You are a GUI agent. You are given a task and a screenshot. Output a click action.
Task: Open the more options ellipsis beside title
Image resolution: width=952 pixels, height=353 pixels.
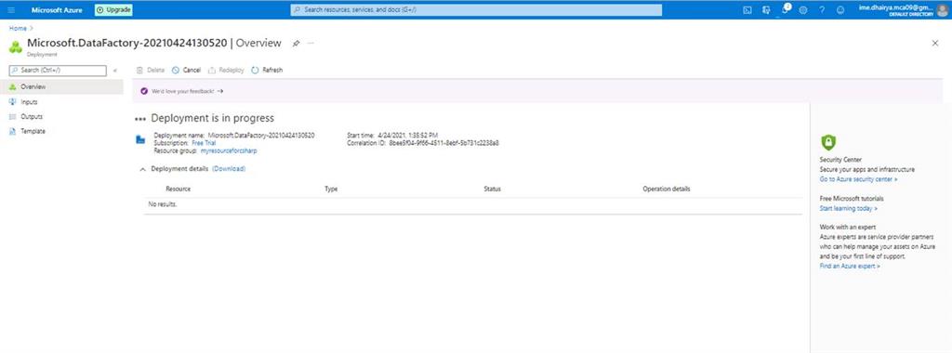pyautogui.click(x=311, y=43)
